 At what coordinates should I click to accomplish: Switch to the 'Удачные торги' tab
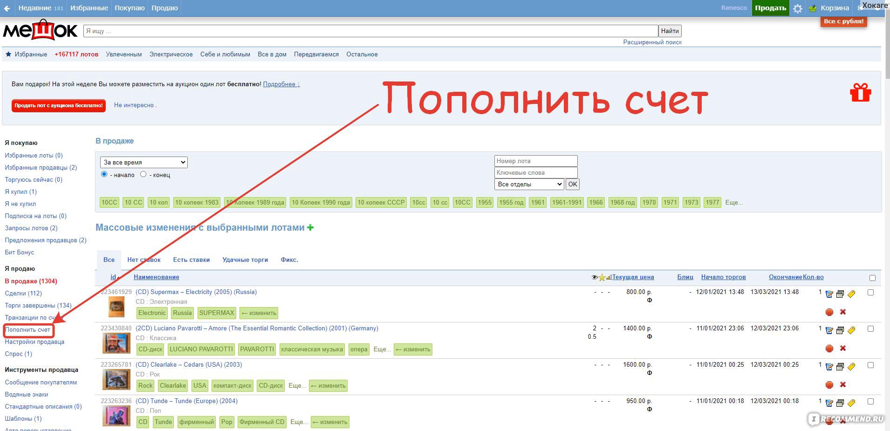tap(245, 260)
